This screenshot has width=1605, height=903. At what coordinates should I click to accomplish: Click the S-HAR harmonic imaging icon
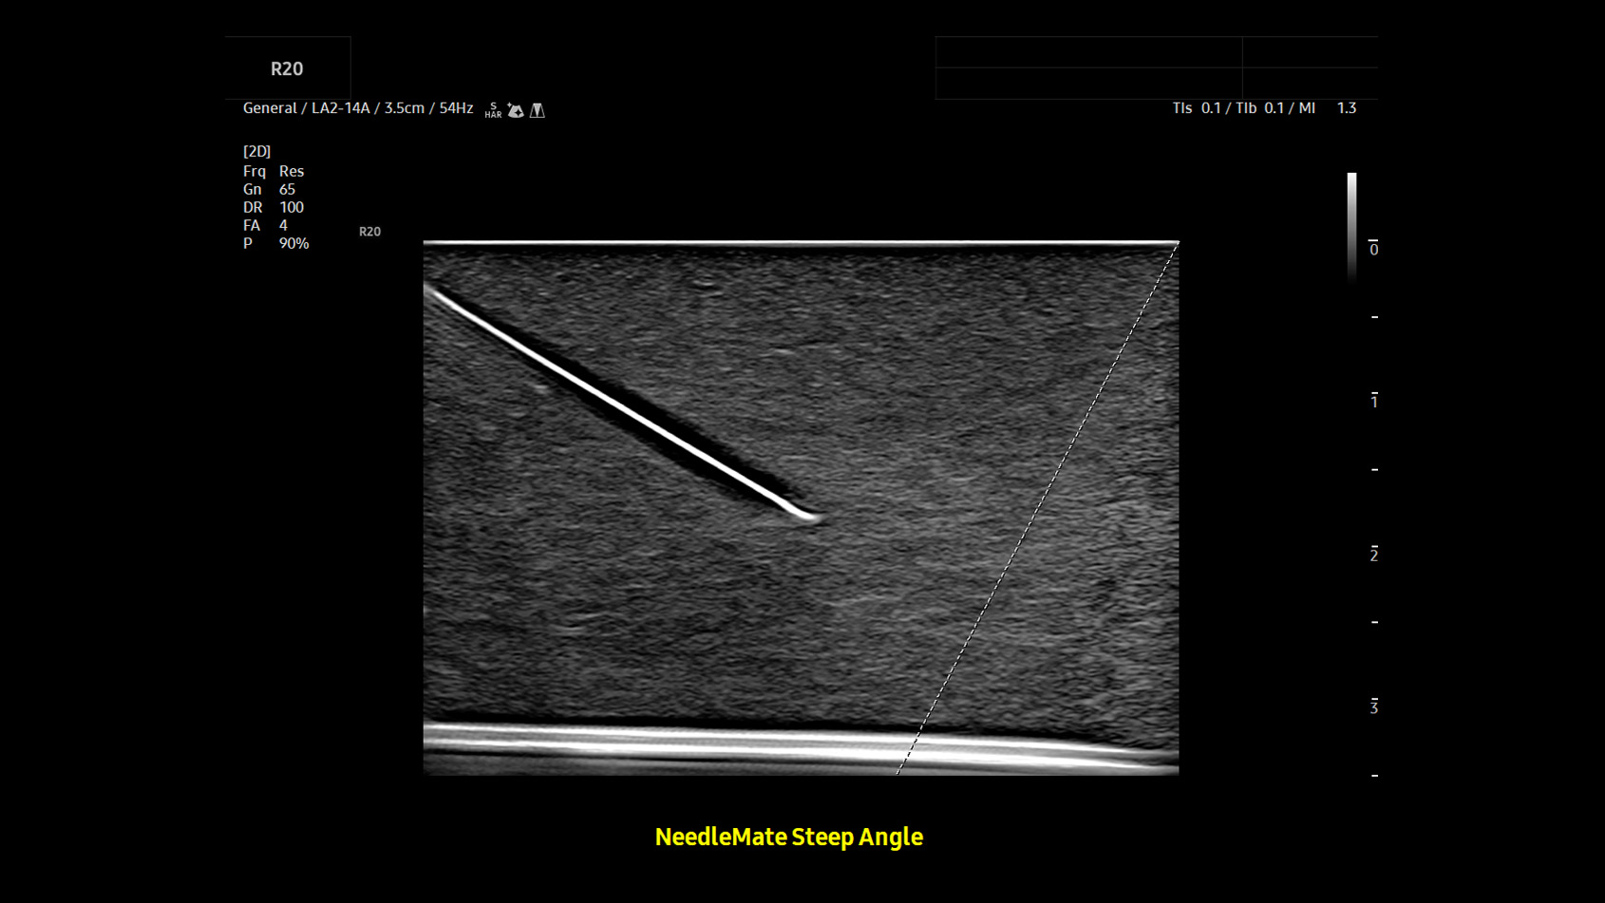tap(493, 110)
